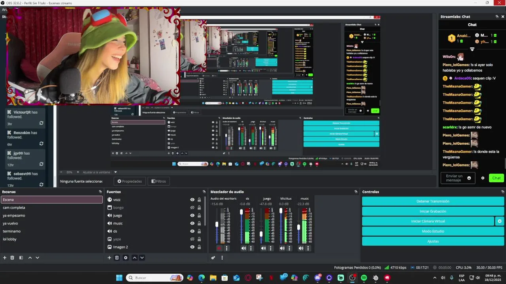This screenshot has height=284, width=506.
Task: Undock the Escenas panel
Action: 100,192
